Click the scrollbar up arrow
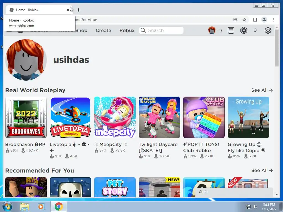The width and height of the screenshot is (283, 212). click(x=277, y=27)
